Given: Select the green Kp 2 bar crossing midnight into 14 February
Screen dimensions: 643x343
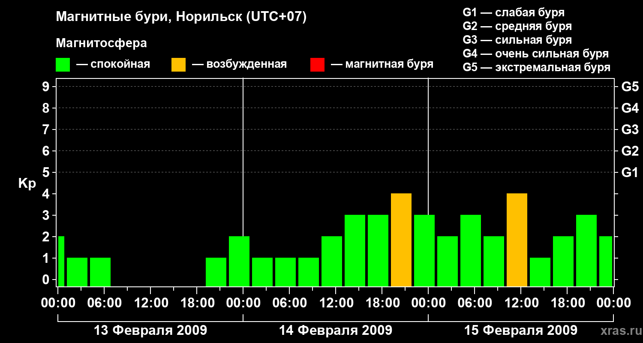Looking at the screenshot, I should [x=239, y=262].
